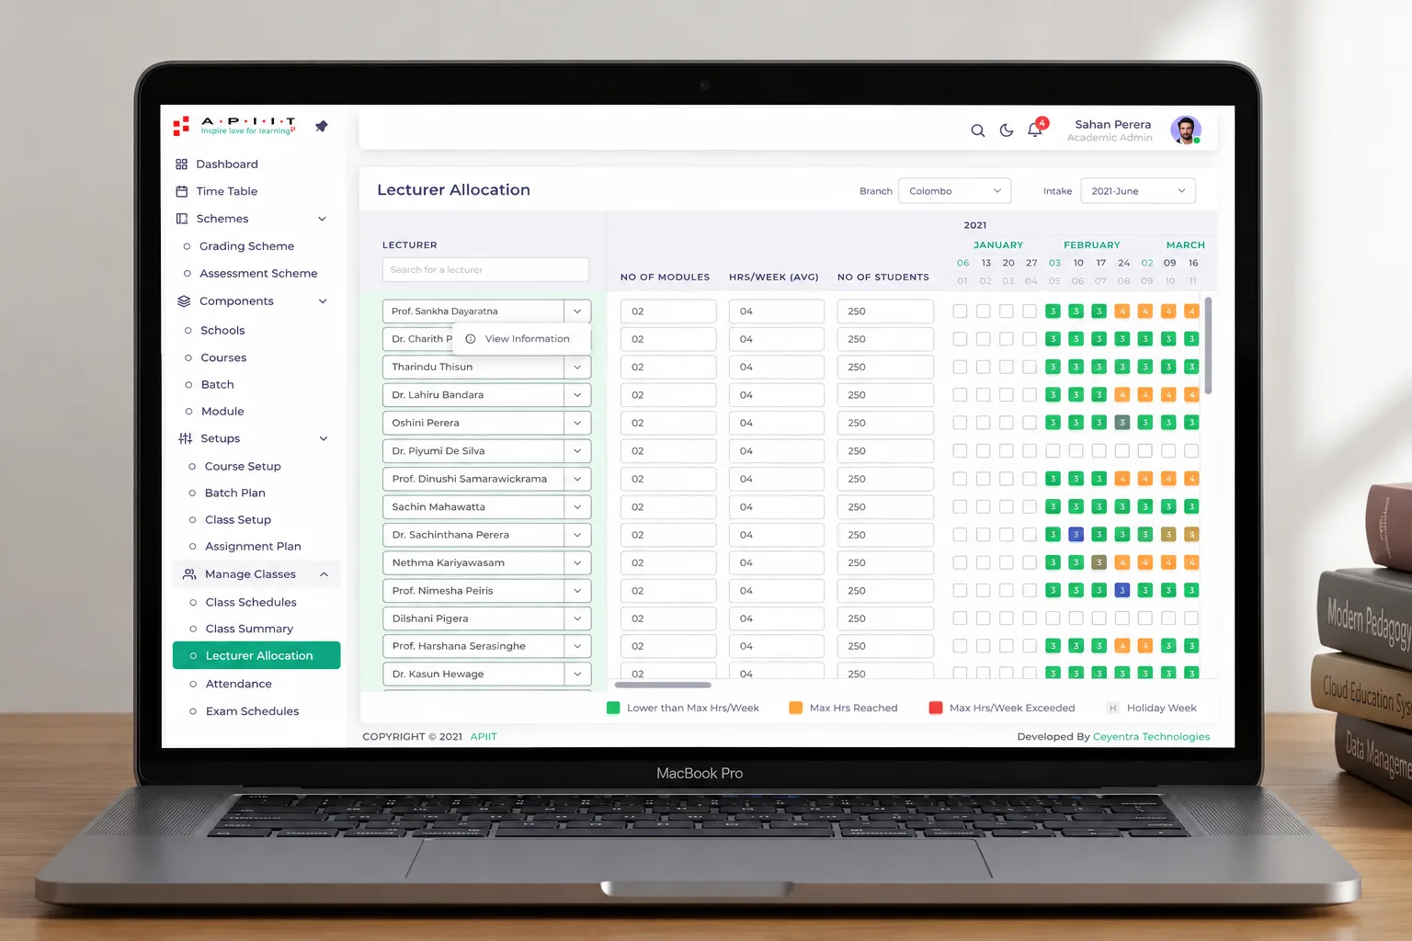Open Ceyentra Technologies link
This screenshot has width=1412, height=941.
1151,737
